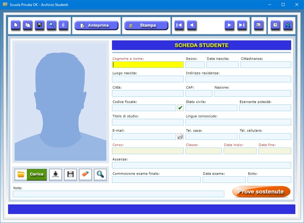Click the Indirizzo residenza field
This screenshot has height=223, width=304.
click(x=238, y=79)
